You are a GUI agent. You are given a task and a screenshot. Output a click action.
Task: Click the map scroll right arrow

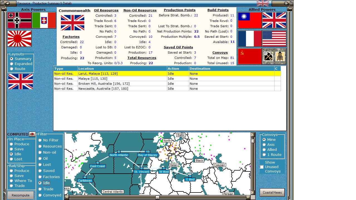pos(248,197)
